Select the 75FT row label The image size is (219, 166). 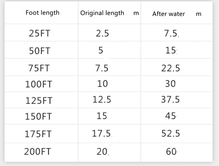[x=39, y=68]
